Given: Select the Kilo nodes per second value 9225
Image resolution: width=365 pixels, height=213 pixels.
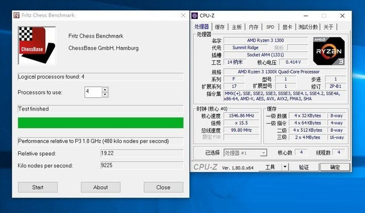Looking at the screenshot, I should click(x=142, y=165).
